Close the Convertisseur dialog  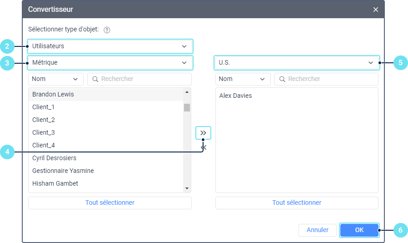click(x=376, y=9)
